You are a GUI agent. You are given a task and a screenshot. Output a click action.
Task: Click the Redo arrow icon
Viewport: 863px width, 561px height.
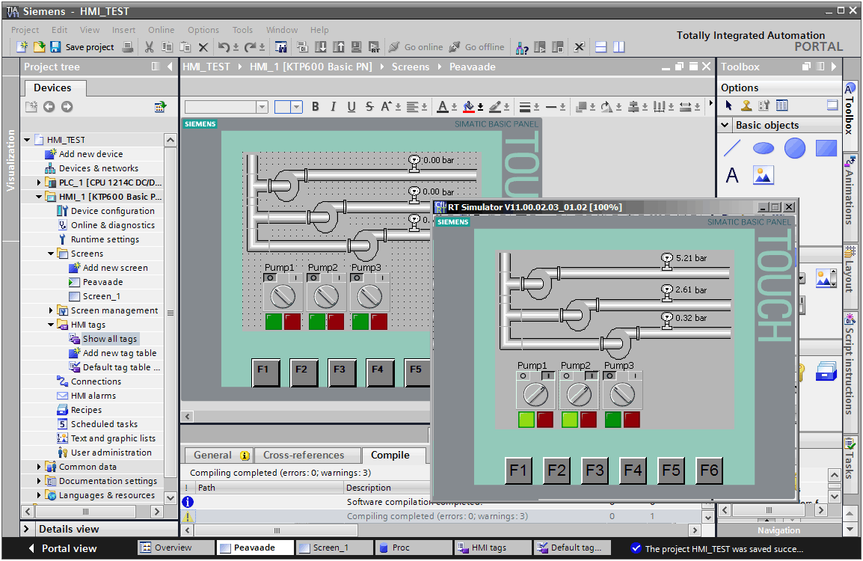coord(250,47)
